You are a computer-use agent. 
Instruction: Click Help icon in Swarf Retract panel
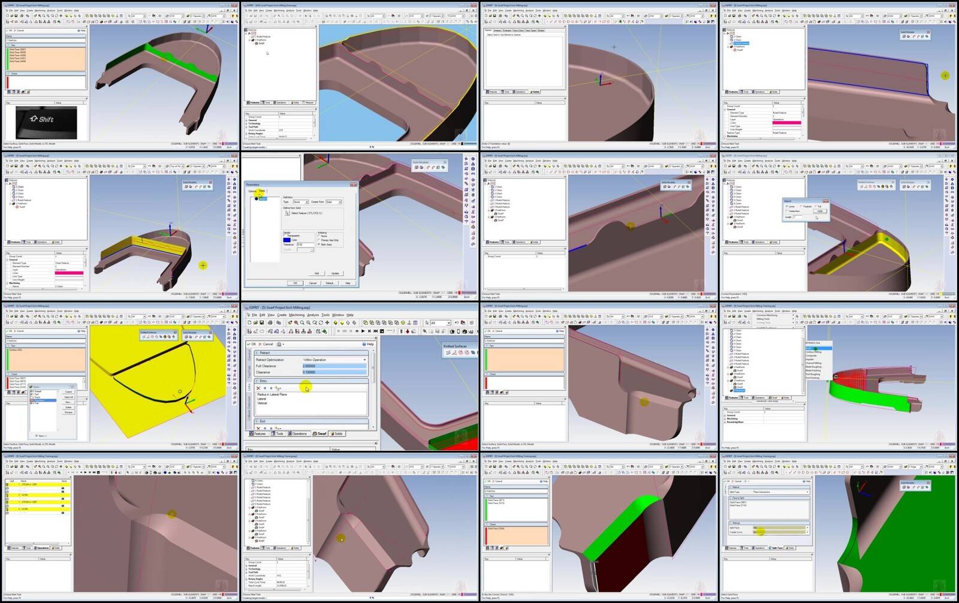(364, 344)
